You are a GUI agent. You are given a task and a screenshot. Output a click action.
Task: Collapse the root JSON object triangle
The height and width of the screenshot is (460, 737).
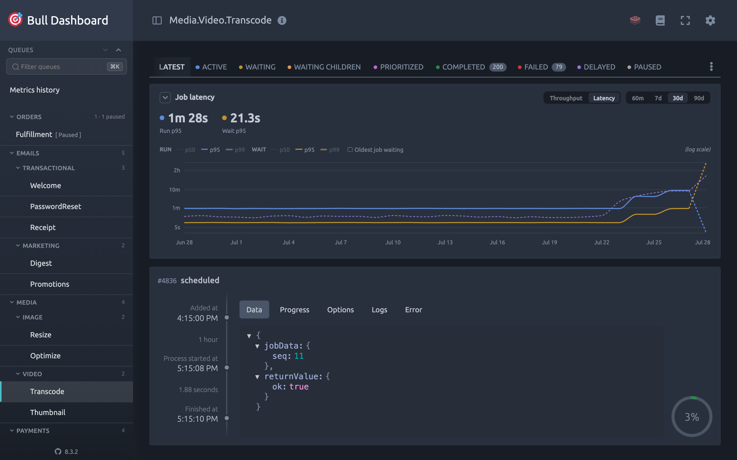point(249,336)
